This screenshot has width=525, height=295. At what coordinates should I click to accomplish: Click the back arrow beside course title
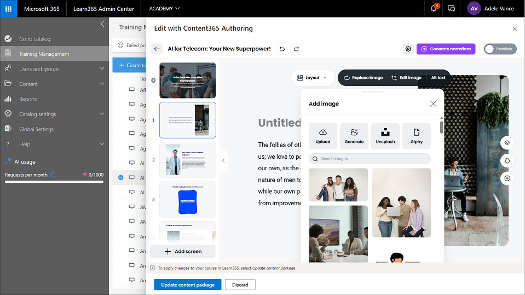pos(157,49)
